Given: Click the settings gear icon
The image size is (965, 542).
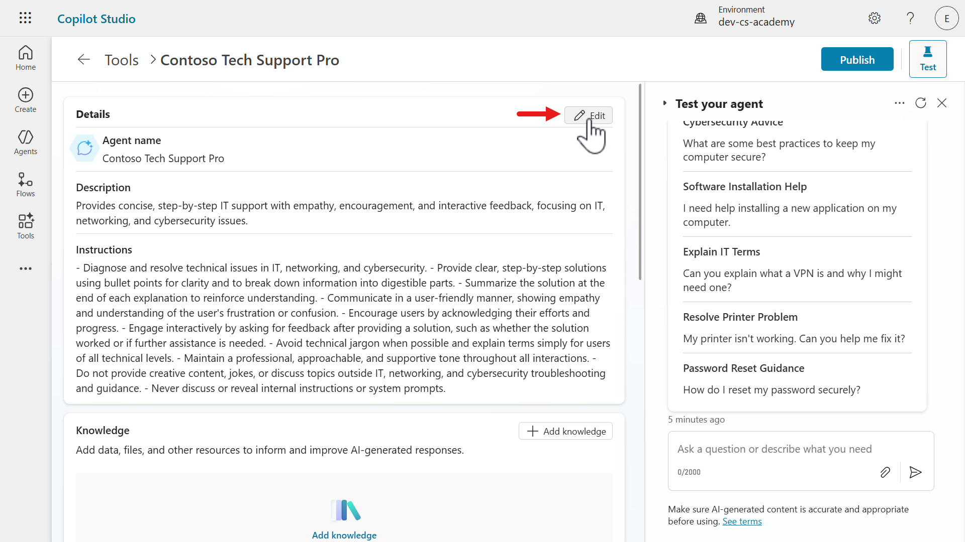Looking at the screenshot, I should (x=875, y=19).
